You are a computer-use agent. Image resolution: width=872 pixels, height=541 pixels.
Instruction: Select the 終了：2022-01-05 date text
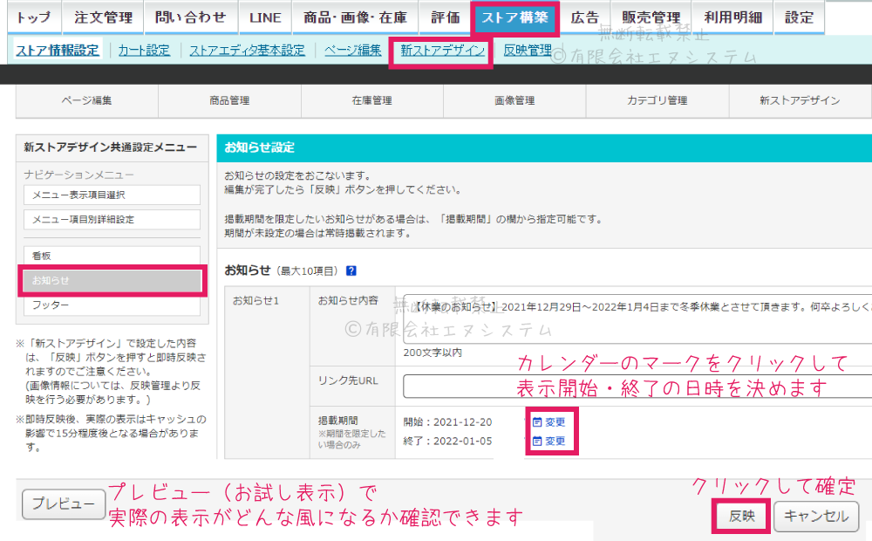pos(447,442)
